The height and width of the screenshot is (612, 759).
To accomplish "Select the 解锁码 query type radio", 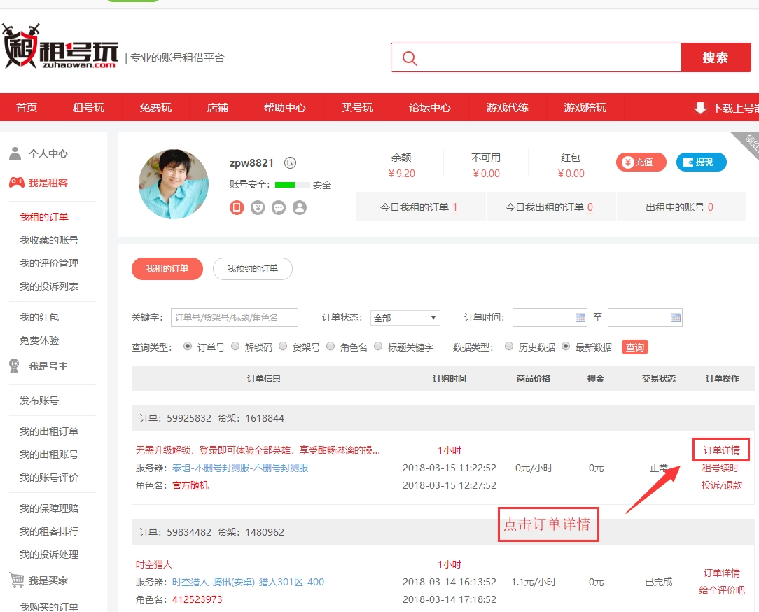I will pos(235,347).
